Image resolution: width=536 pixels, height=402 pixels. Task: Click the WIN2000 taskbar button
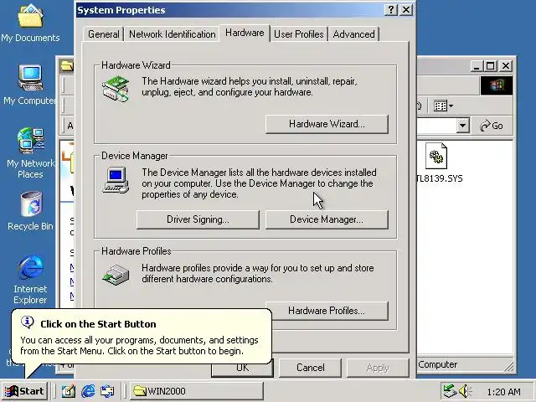click(x=197, y=391)
